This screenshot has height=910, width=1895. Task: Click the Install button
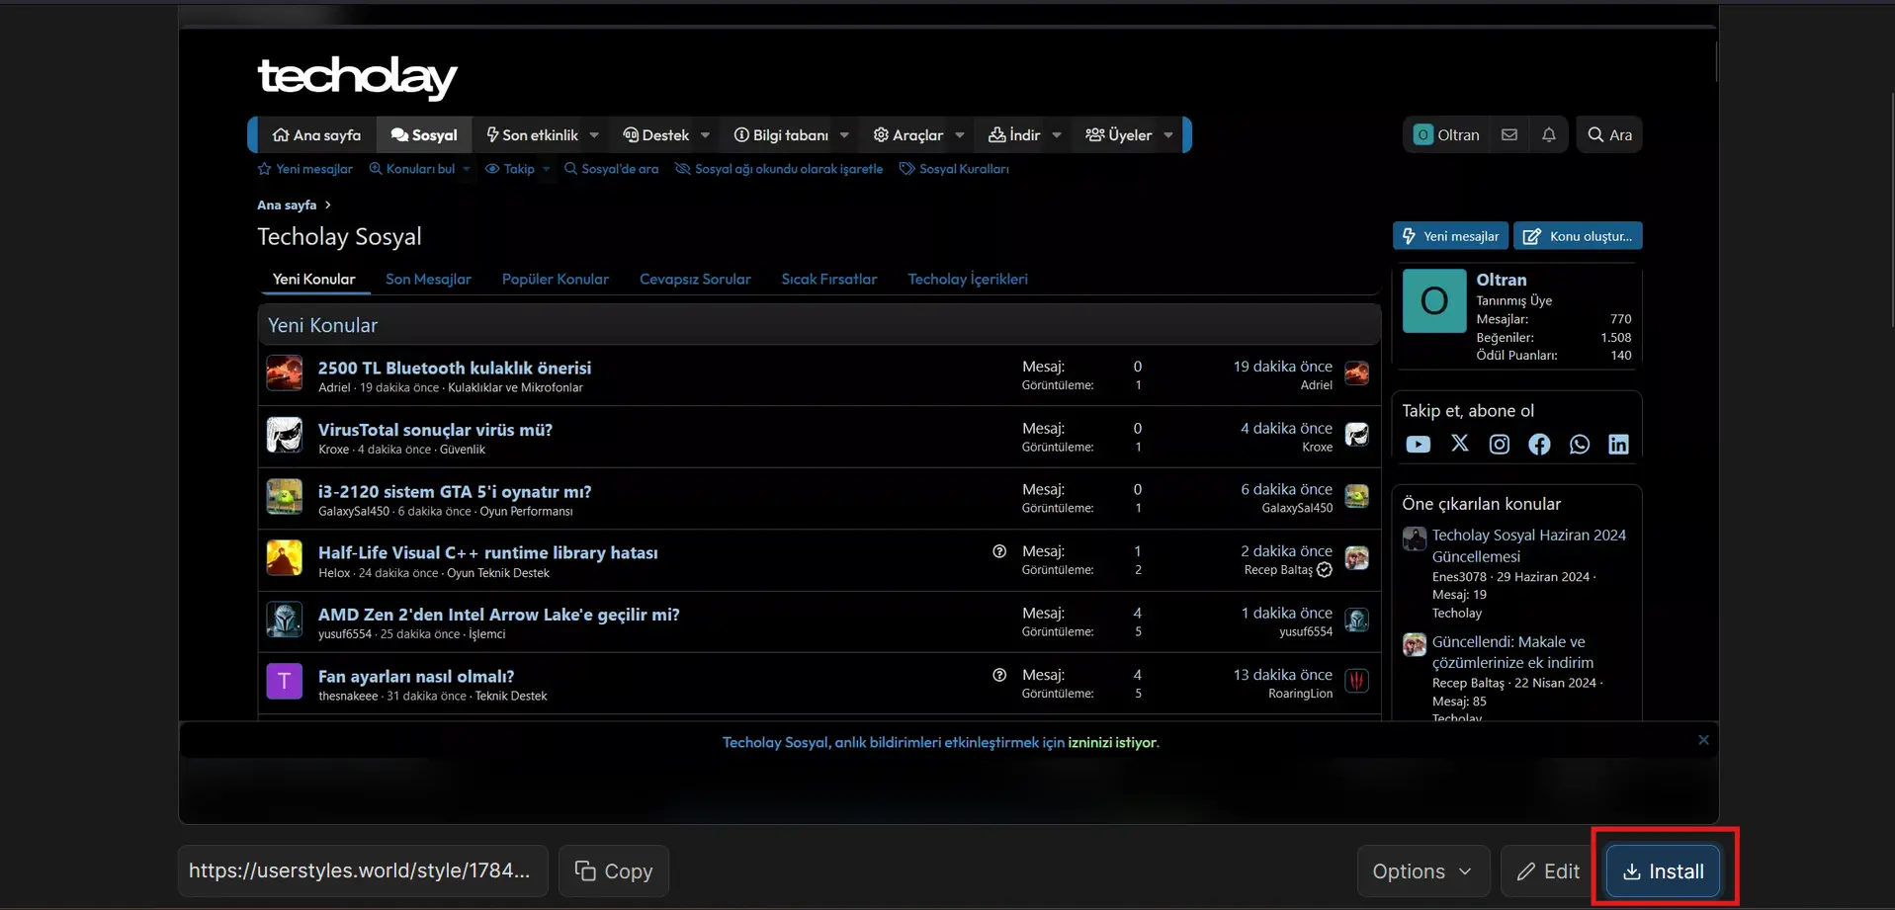pyautogui.click(x=1664, y=870)
